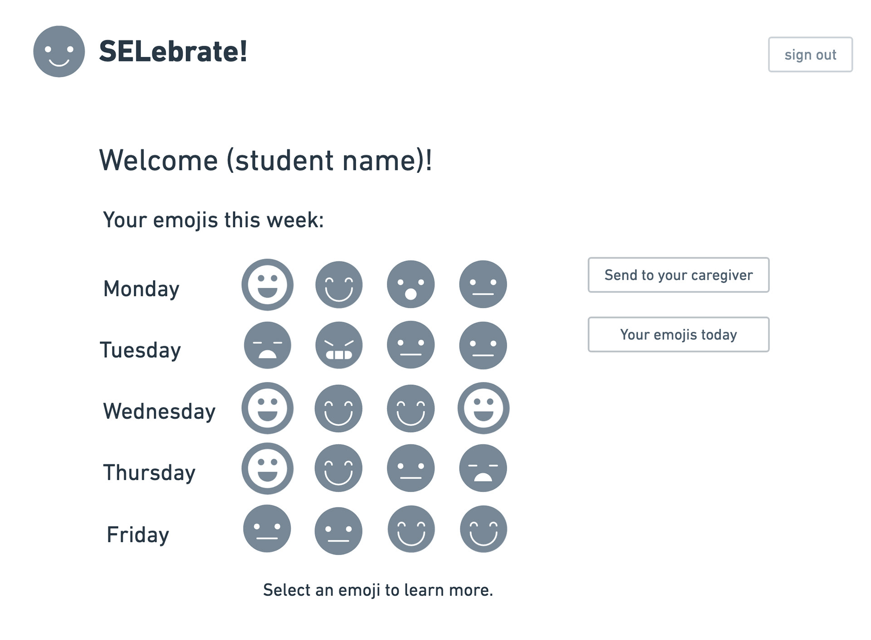
Task: Click Friday's first neutral emoji
Action: (x=267, y=529)
